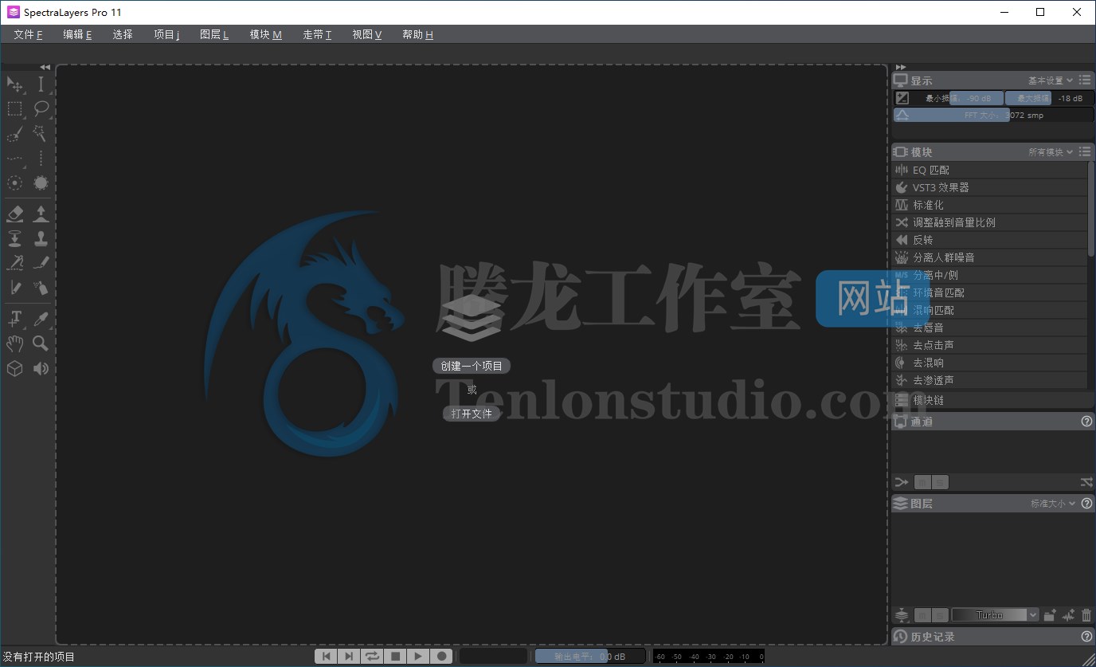Select the Amplify up-arrow tool
This screenshot has width=1096, height=667.
pyautogui.click(x=41, y=214)
